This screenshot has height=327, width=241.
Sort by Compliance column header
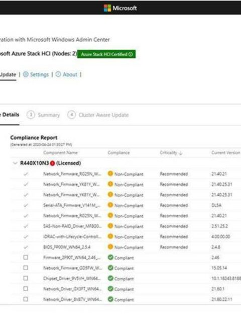click(118, 153)
